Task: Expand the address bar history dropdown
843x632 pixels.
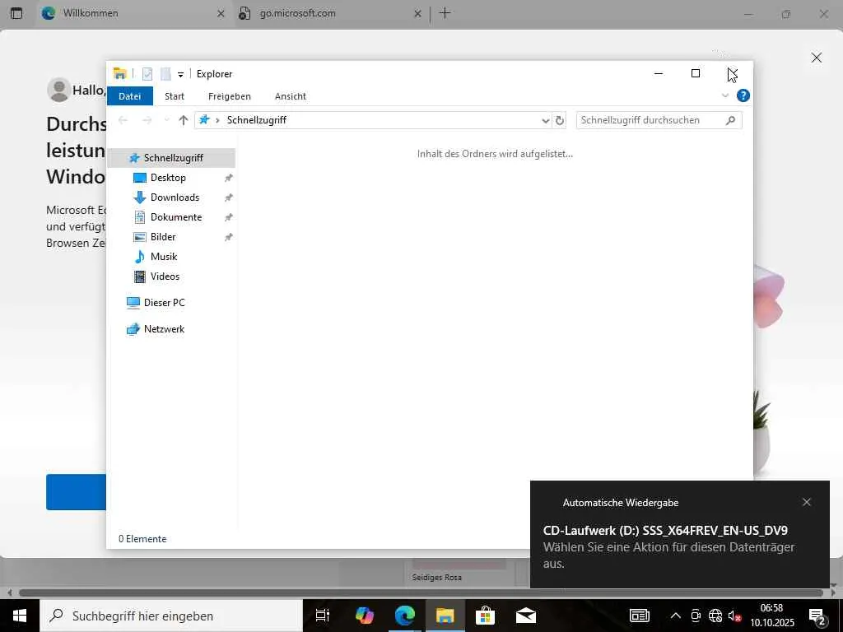Action: pos(545,120)
